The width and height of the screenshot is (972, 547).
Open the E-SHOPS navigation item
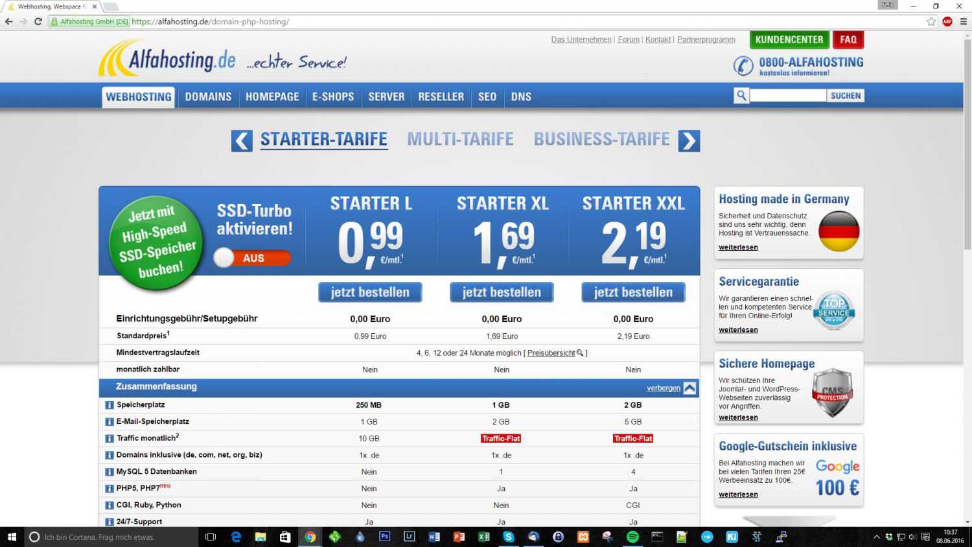[x=333, y=97]
